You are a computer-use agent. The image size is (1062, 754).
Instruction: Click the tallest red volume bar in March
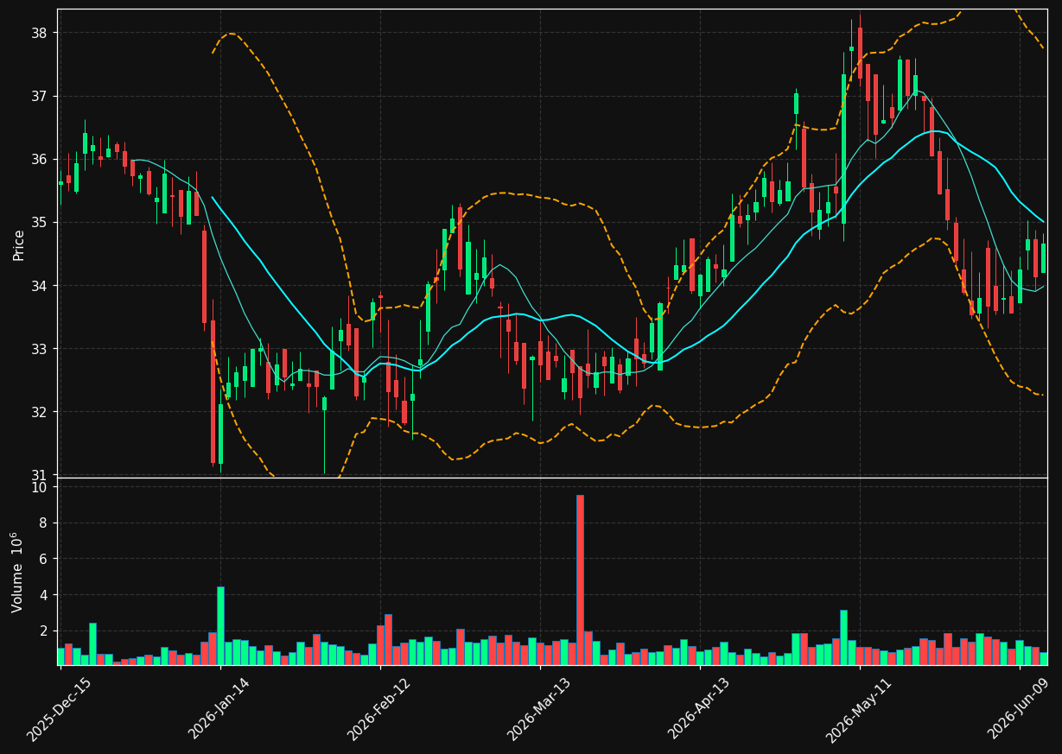580,580
